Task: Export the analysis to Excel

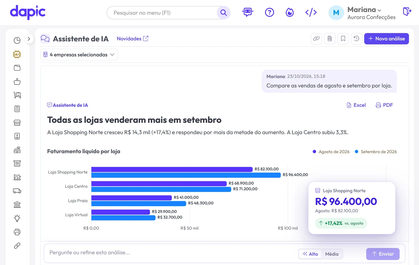Action: pyautogui.click(x=356, y=105)
